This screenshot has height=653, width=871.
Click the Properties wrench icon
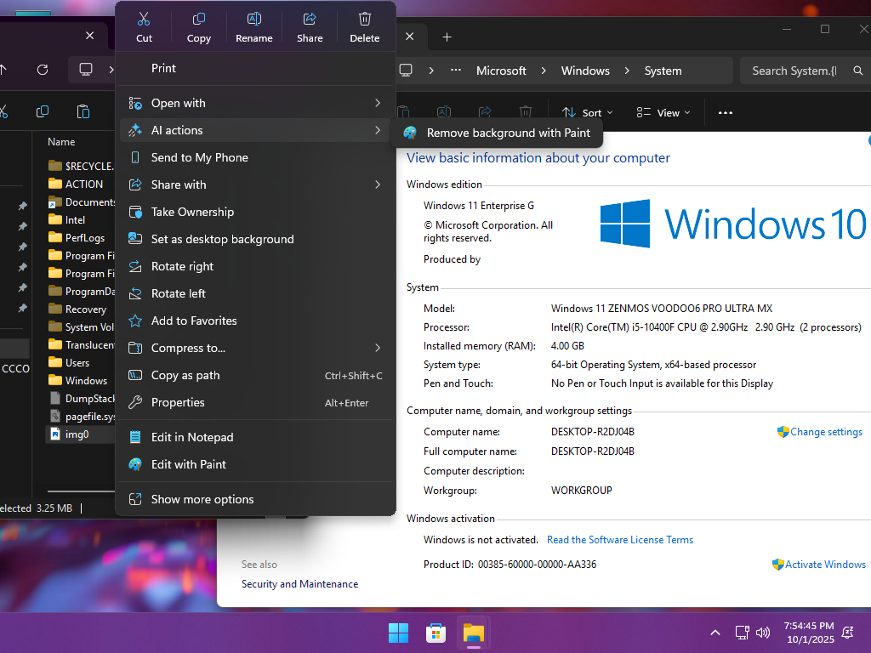pyautogui.click(x=135, y=402)
